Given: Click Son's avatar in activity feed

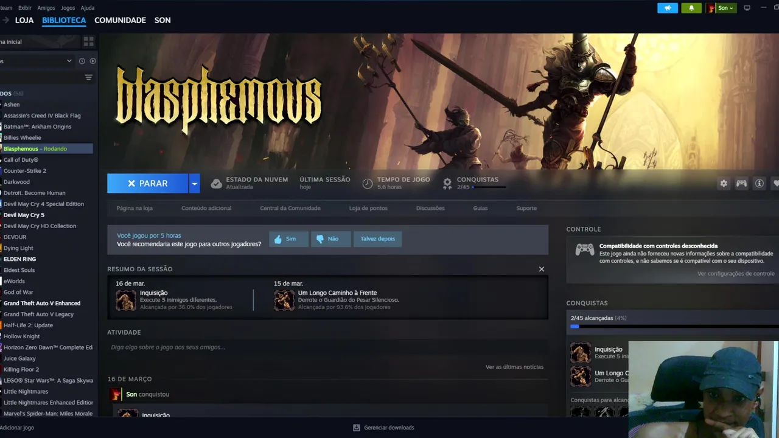Looking at the screenshot, I should coord(116,394).
